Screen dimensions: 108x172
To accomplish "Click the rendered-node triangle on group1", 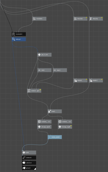I will [x=35, y=169].
